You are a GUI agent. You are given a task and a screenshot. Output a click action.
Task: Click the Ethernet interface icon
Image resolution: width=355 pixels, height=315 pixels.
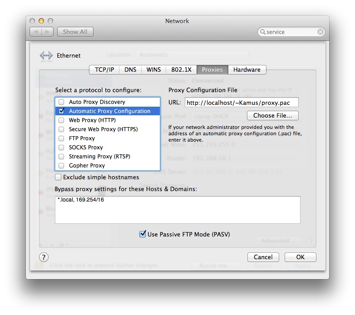[x=46, y=56]
